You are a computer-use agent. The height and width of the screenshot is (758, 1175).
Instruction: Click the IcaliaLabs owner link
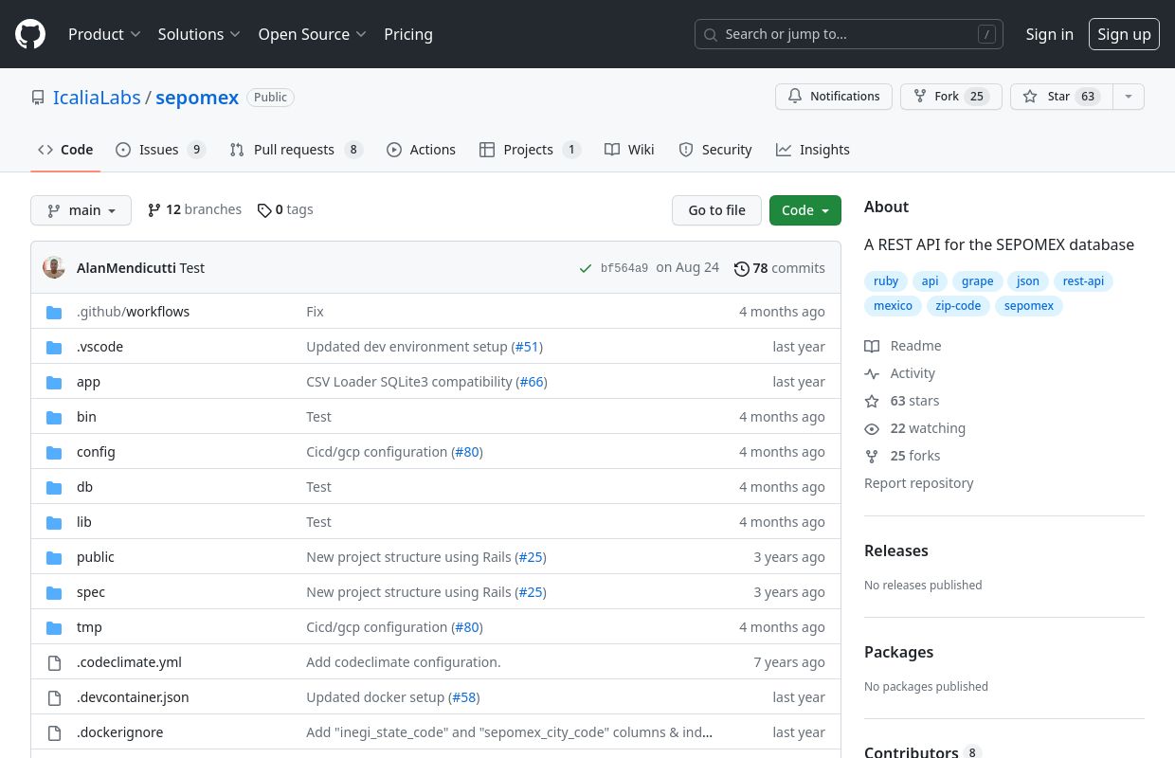click(97, 98)
